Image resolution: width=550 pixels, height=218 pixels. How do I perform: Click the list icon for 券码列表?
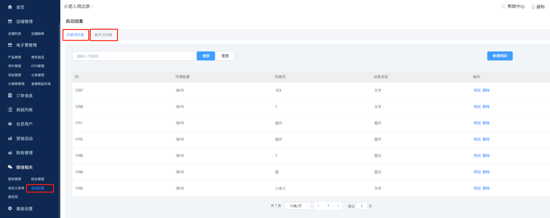click(10, 110)
